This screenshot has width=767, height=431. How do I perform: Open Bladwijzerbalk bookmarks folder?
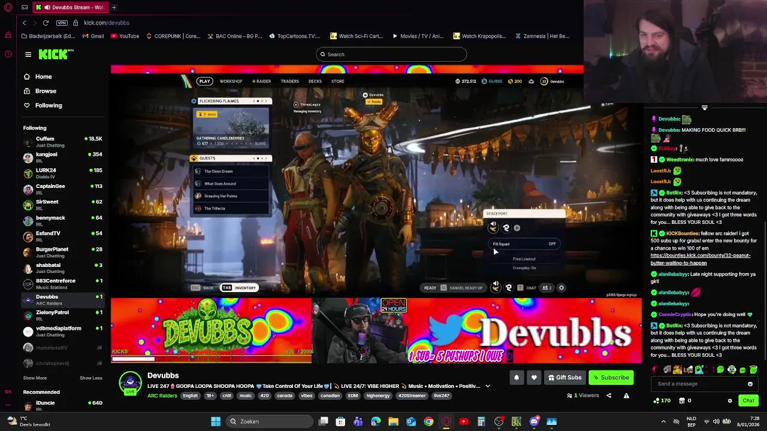click(48, 36)
